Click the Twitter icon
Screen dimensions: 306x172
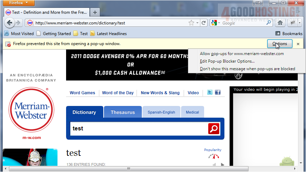(x=210, y=93)
